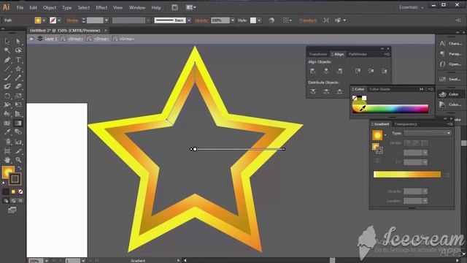Activate the Gradient tool

(x=18, y=123)
